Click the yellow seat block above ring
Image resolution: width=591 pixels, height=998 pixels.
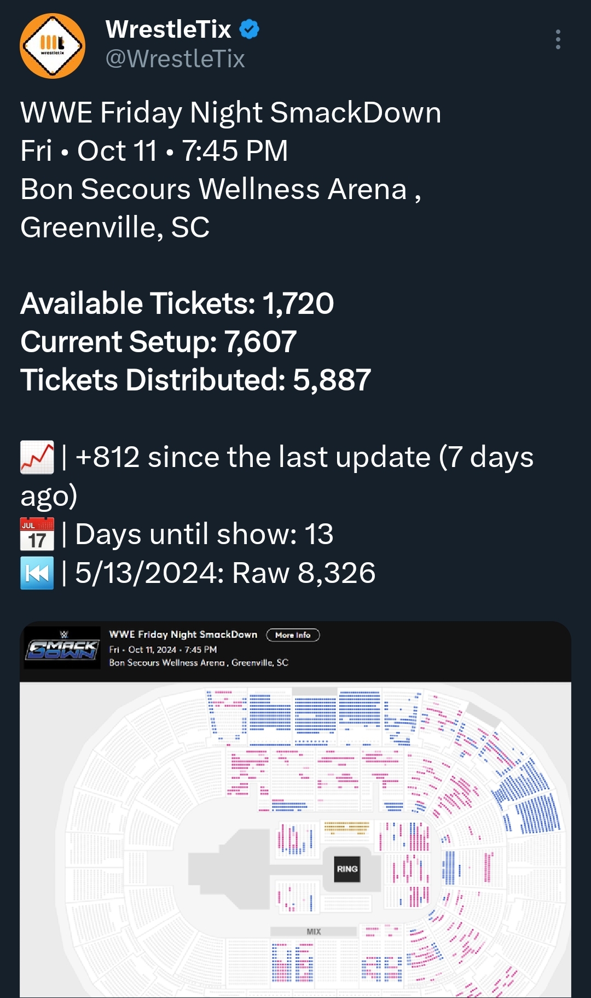click(346, 827)
